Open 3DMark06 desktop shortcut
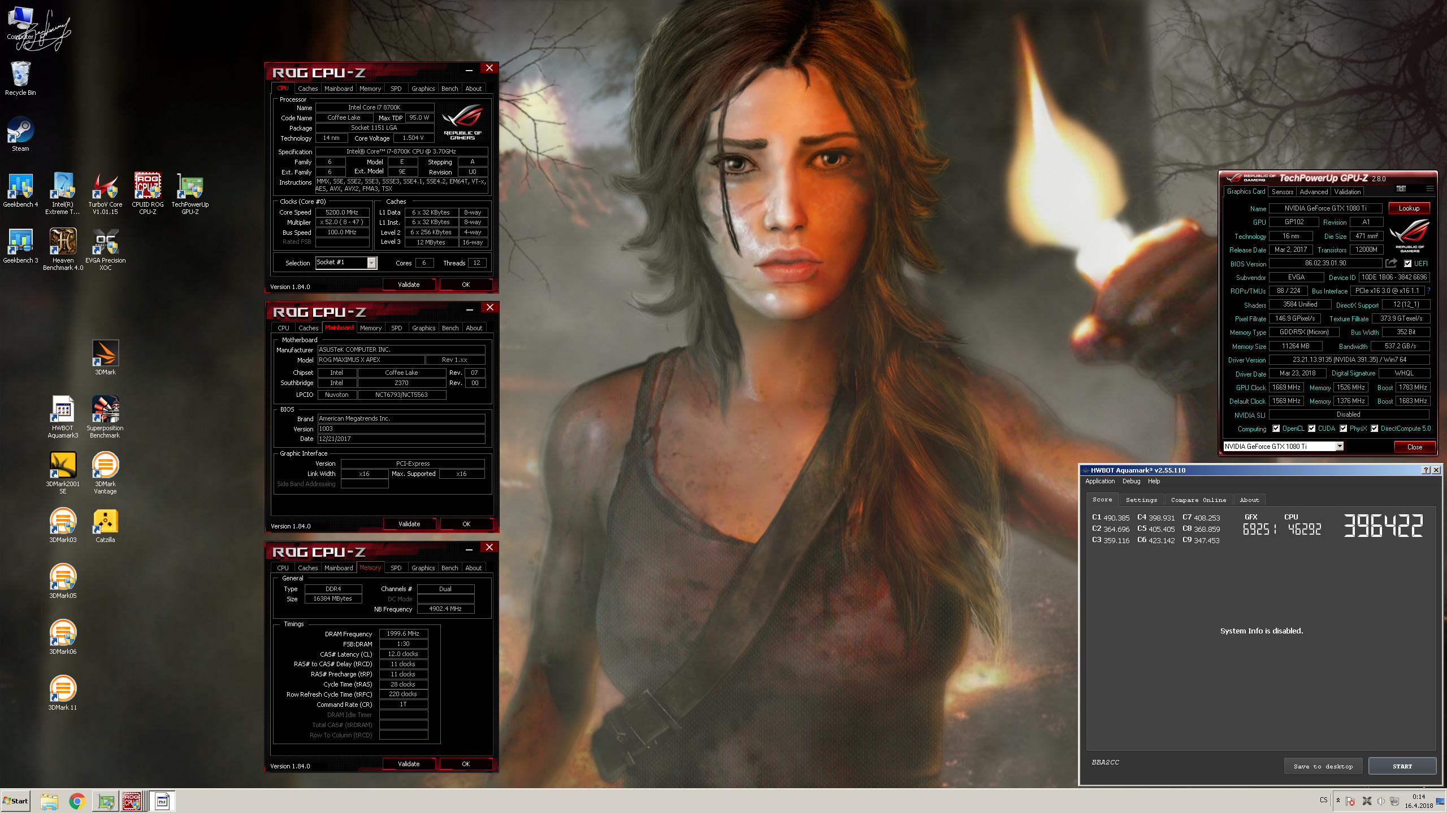The image size is (1447, 813). pos(63,637)
